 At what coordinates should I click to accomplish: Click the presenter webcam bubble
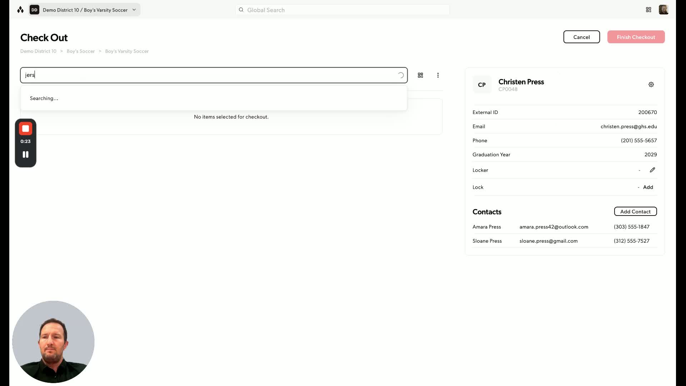click(53, 342)
